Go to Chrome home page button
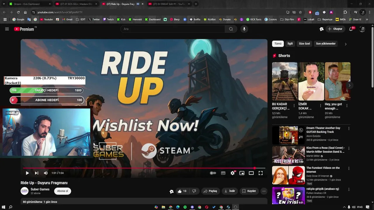Image resolution: width=374 pixels, height=210 pixels. (25, 12)
